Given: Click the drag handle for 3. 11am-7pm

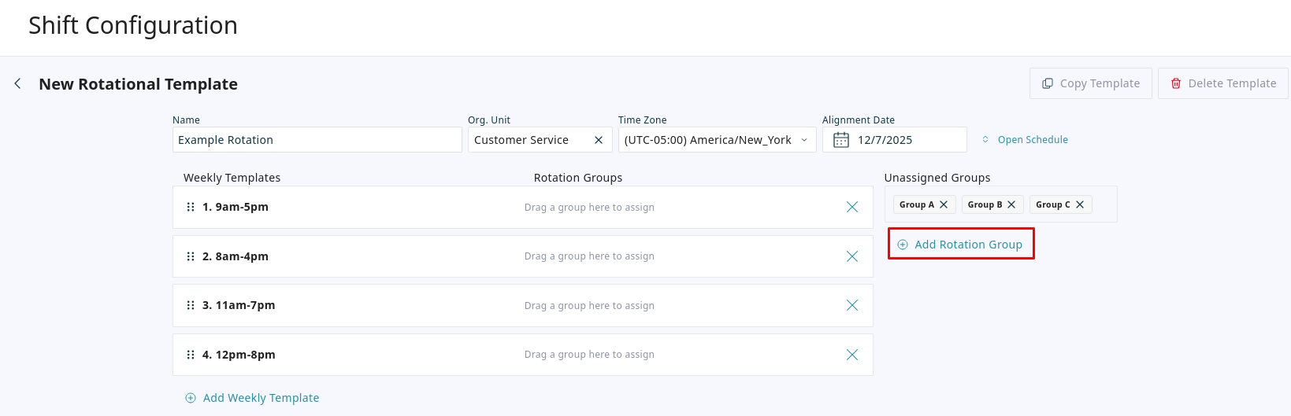Looking at the screenshot, I should coord(190,305).
